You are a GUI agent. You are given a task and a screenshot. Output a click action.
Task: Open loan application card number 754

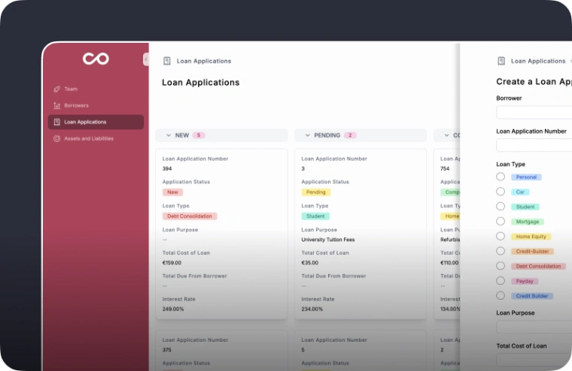(x=447, y=234)
